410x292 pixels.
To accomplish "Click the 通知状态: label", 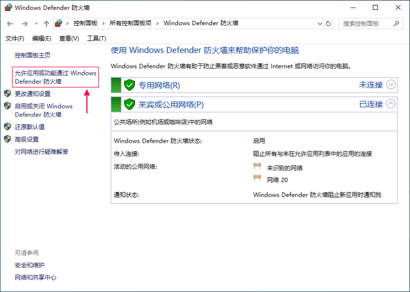I will [126, 195].
